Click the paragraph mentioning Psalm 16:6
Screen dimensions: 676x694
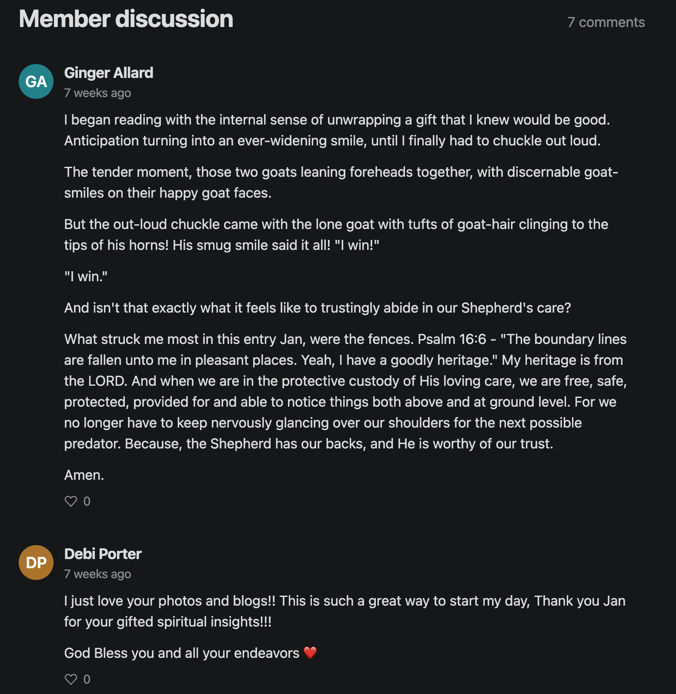(346, 391)
